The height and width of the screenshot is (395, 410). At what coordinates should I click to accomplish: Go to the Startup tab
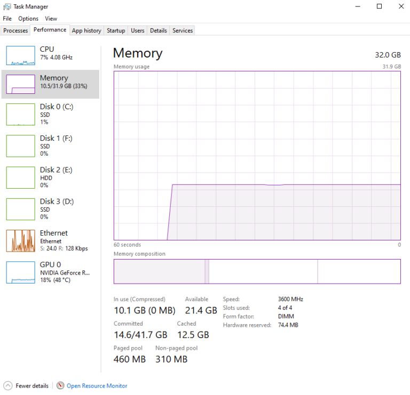click(116, 30)
